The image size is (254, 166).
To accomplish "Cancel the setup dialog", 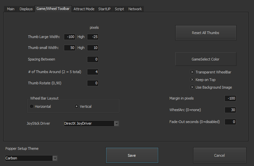I will pos(219,155).
